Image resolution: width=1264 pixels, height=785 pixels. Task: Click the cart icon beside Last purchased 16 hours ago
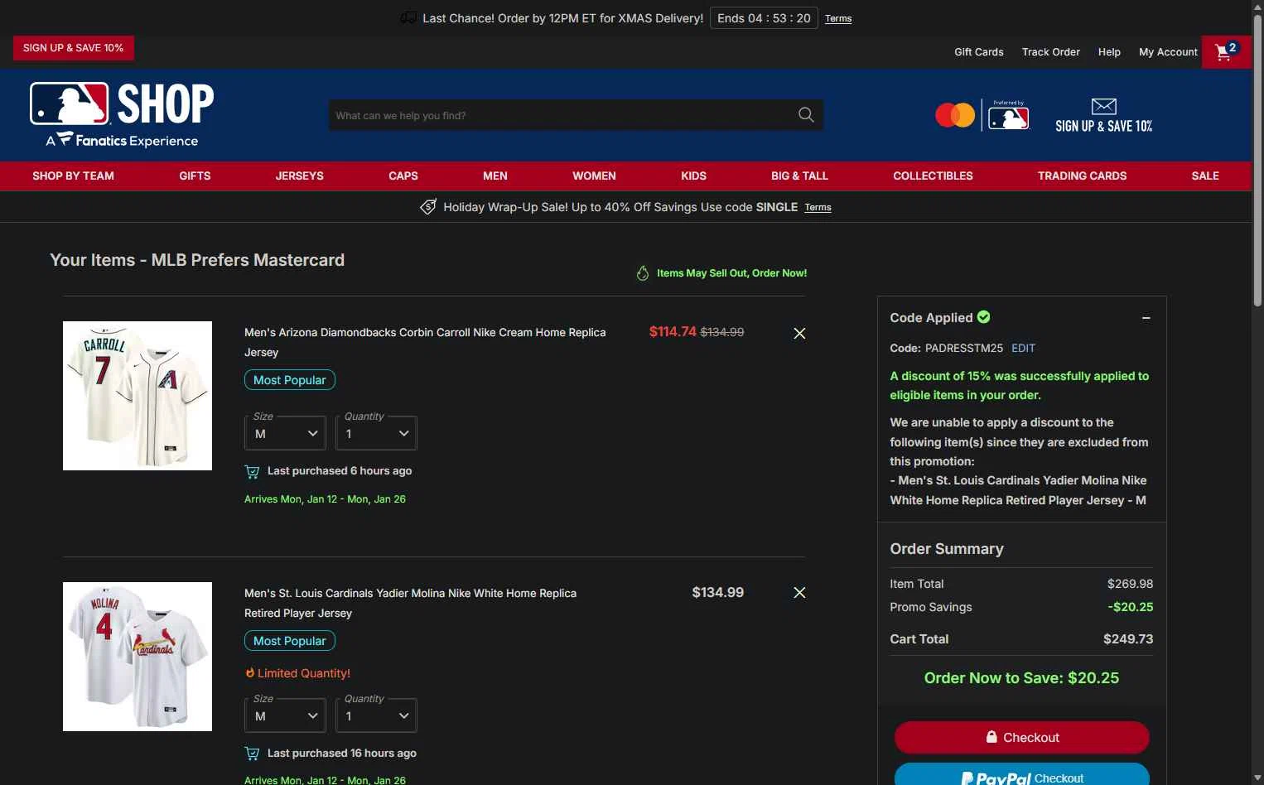click(x=252, y=754)
